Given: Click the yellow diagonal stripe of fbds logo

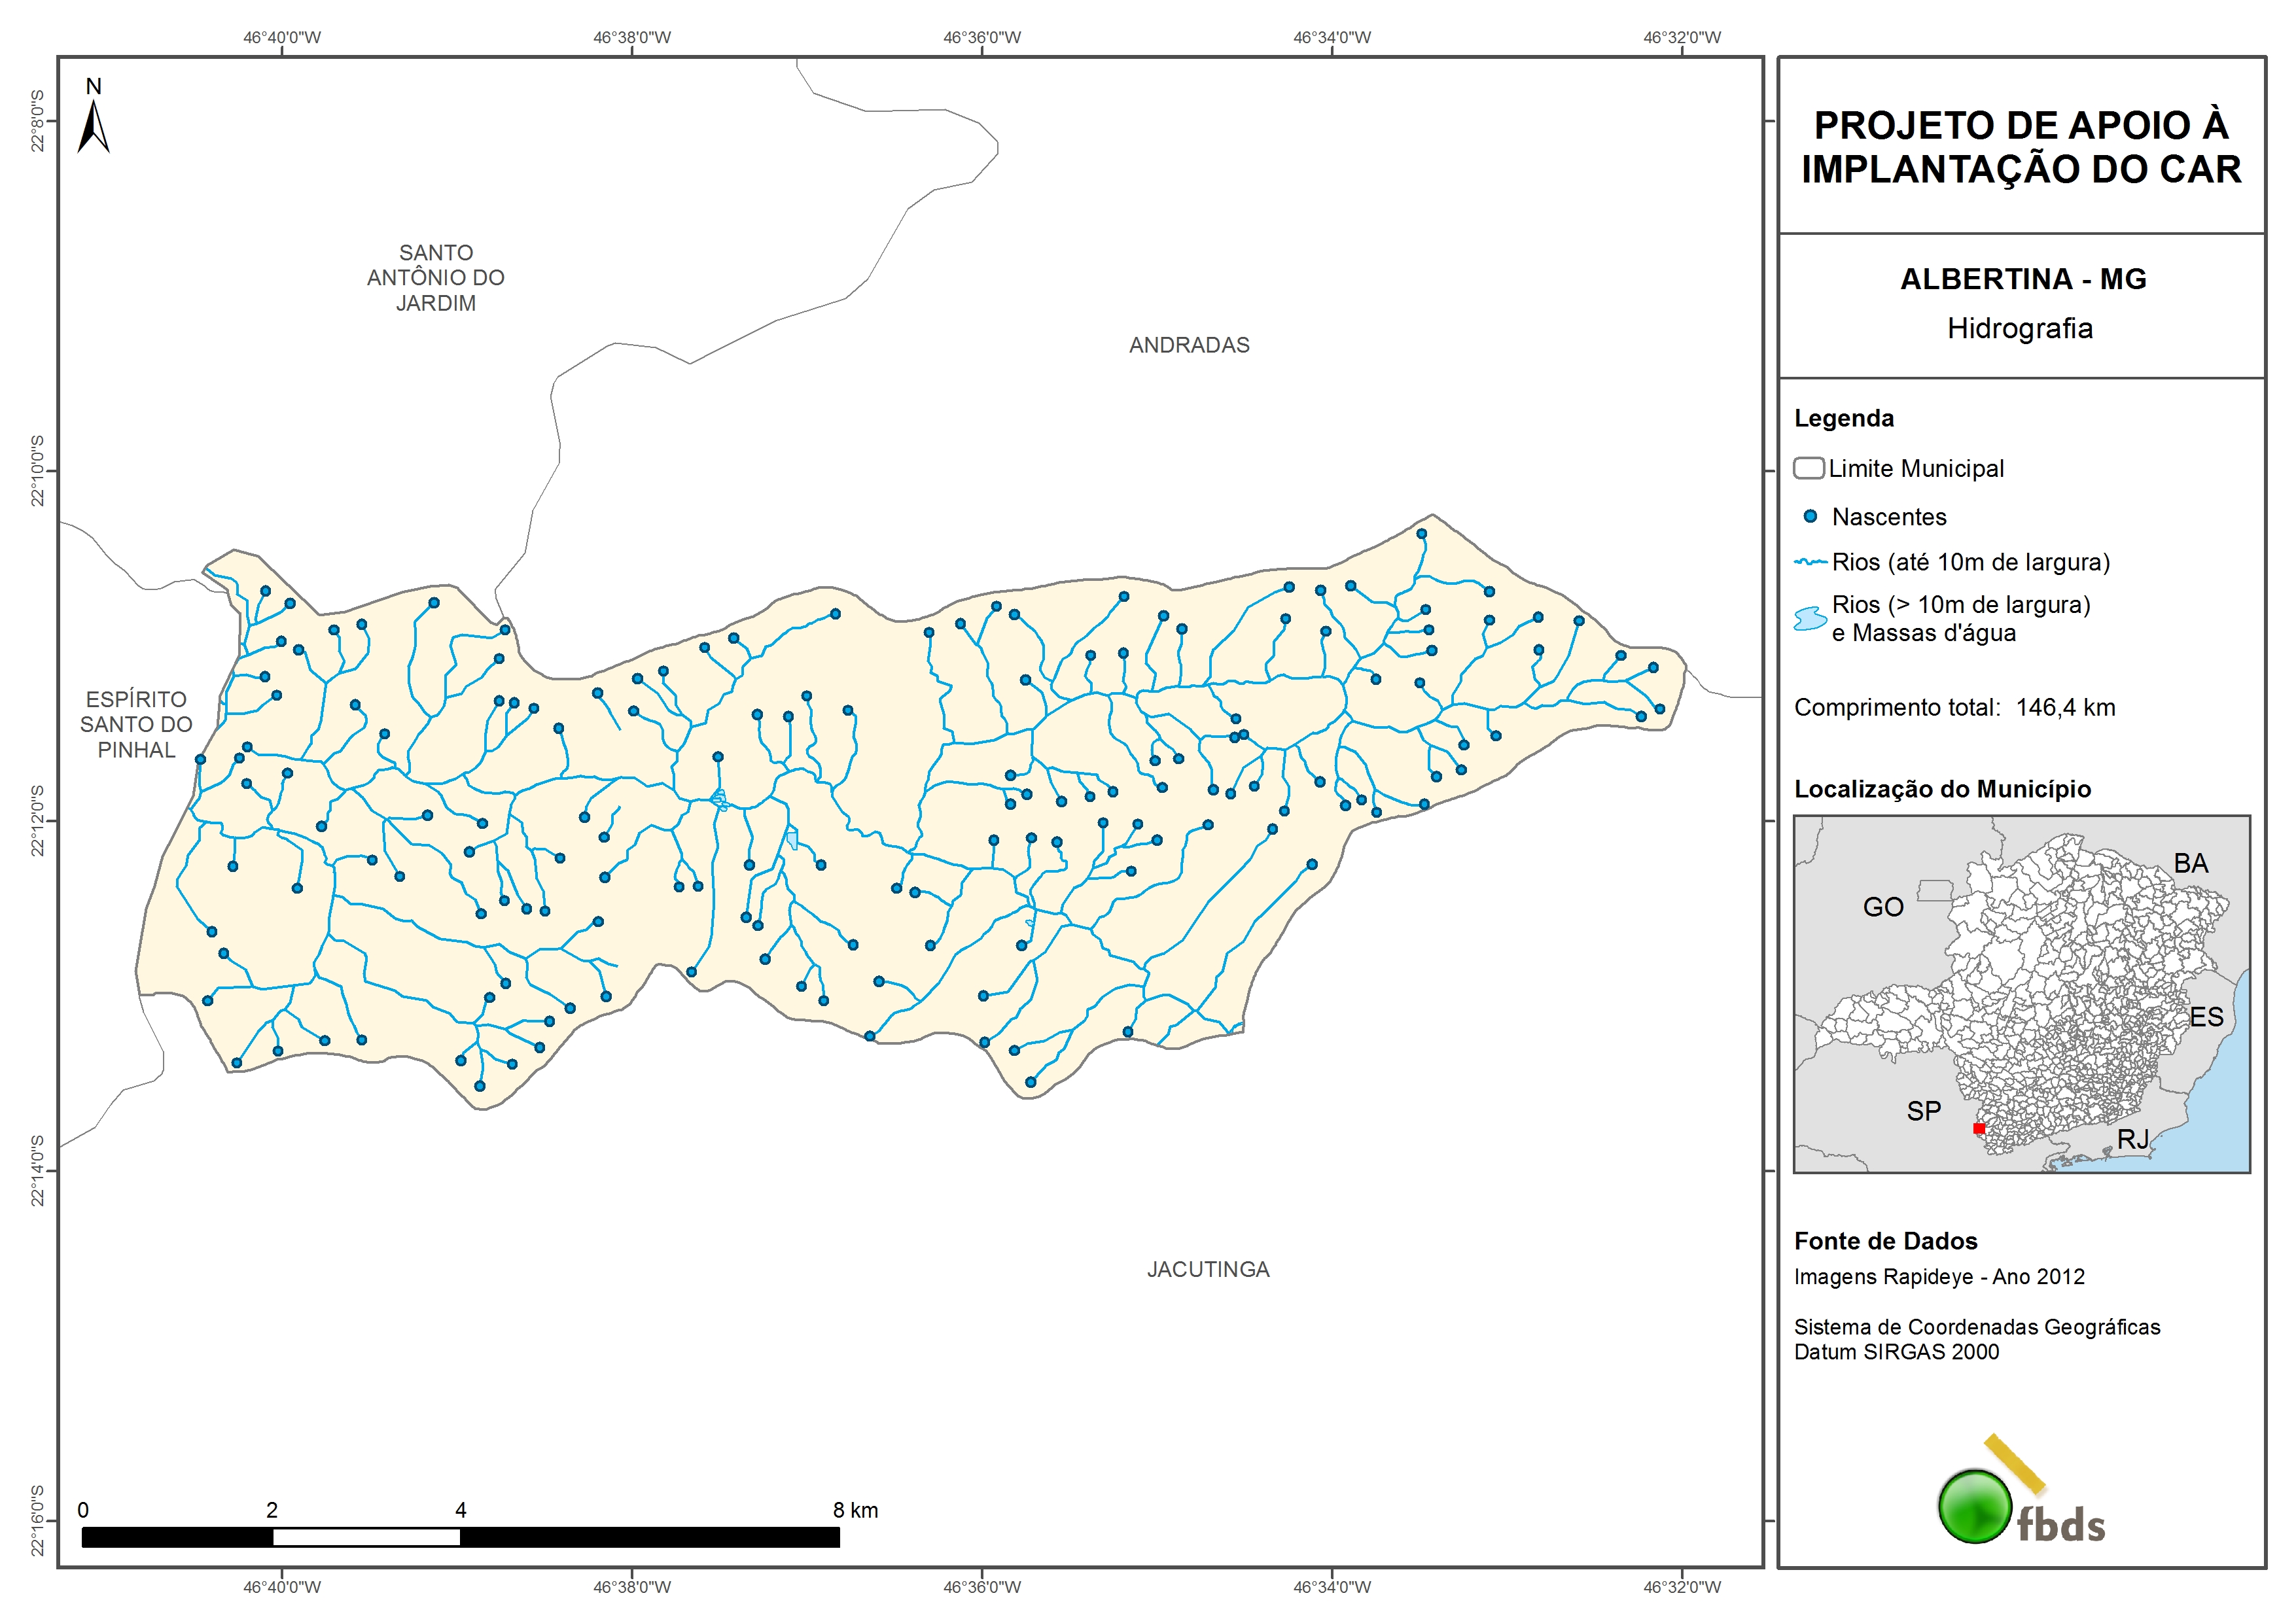Looking at the screenshot, I should click(x=2014, y=1464).
